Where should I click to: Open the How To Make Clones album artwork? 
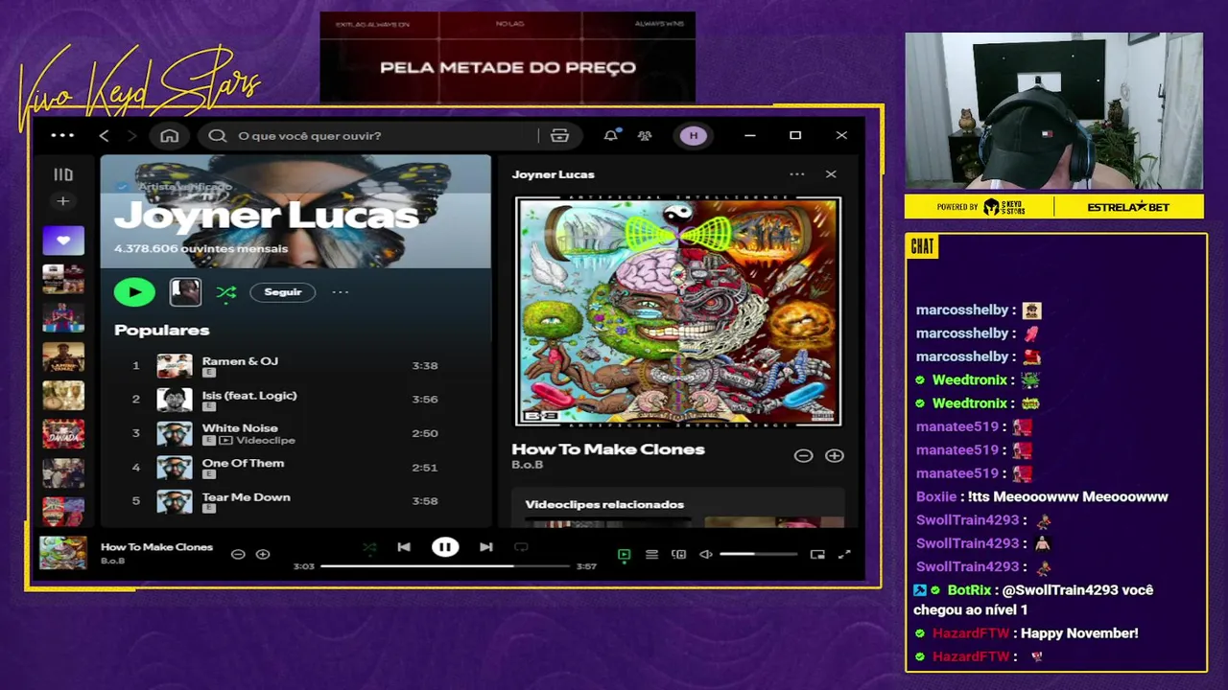point(678,310)
